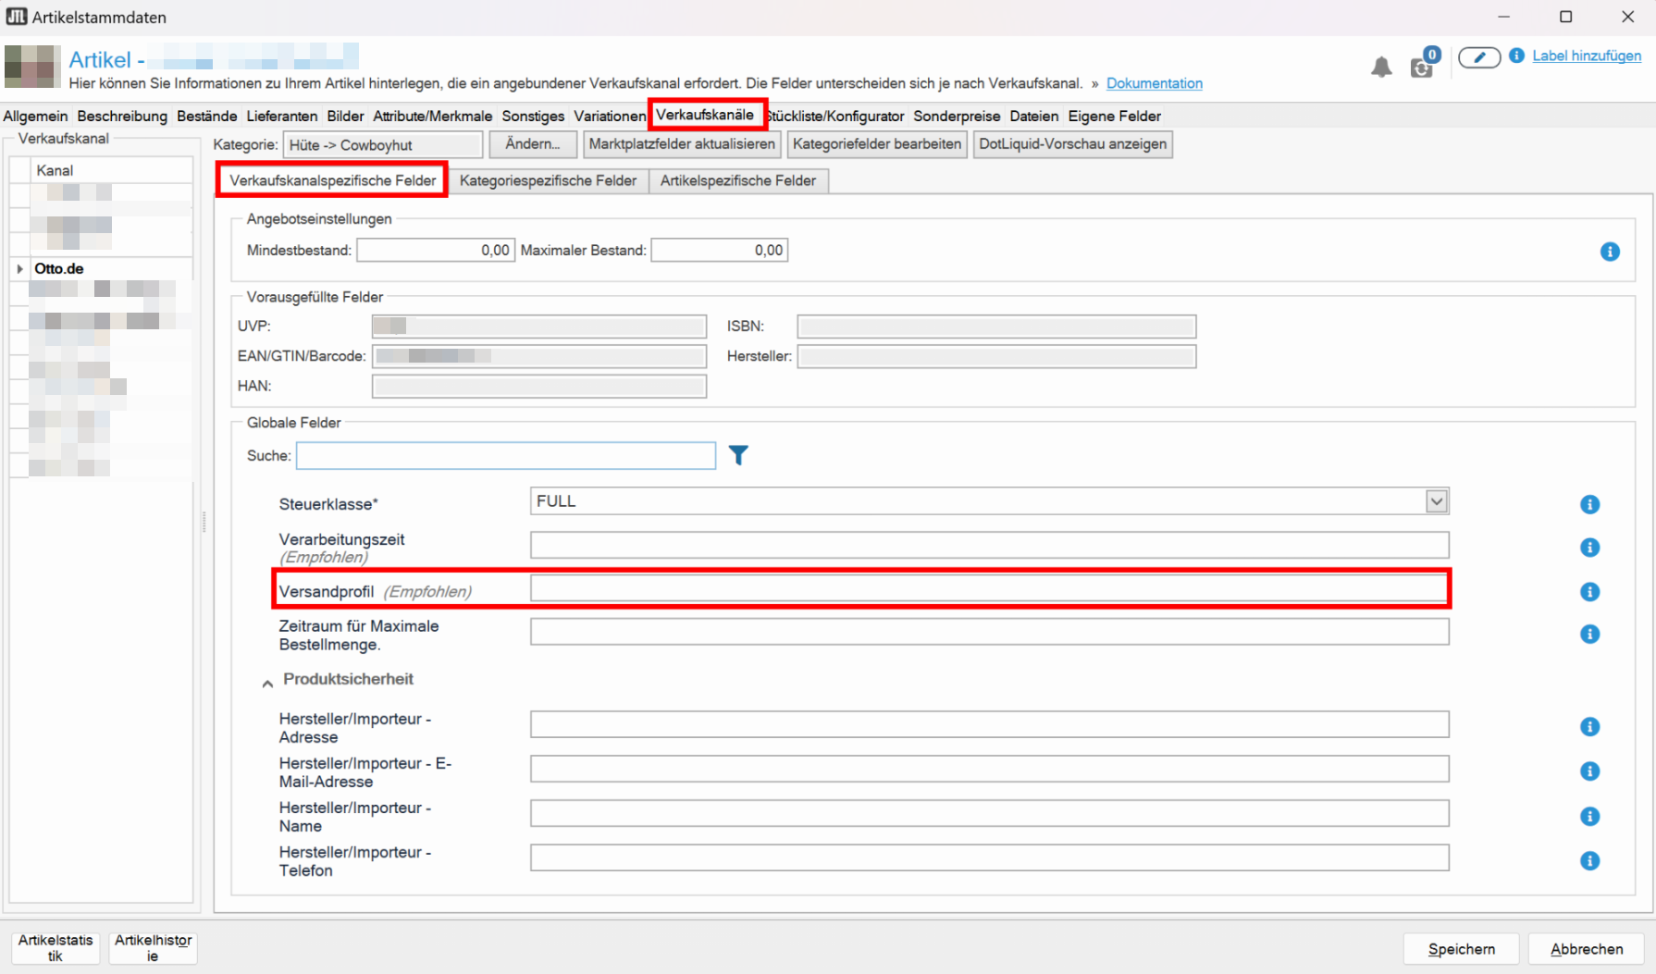Image resolution: width=1656 pixels, height=974 pixels.
Task: Click the Speichern button
Action: point(1461,949)
